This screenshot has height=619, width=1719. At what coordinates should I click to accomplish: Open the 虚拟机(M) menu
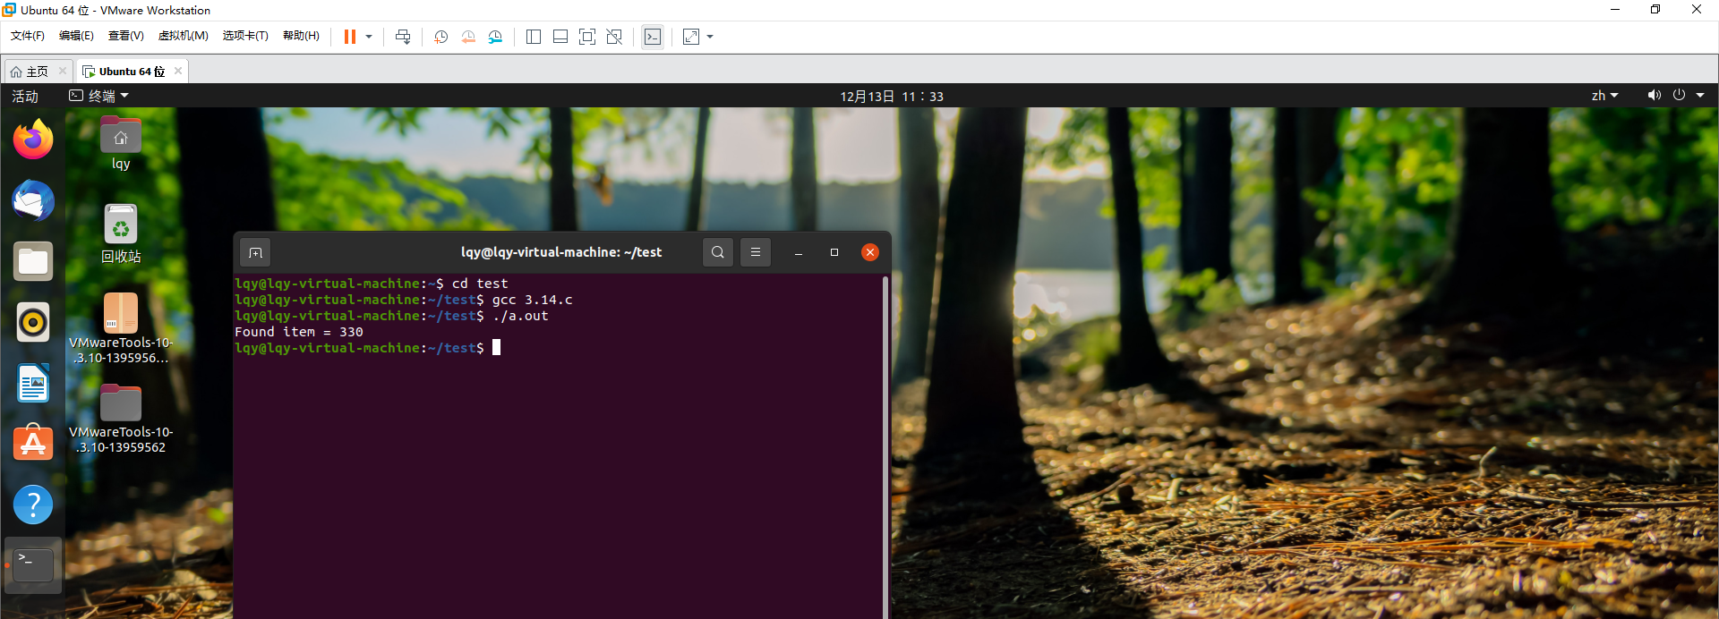[184, 36]
